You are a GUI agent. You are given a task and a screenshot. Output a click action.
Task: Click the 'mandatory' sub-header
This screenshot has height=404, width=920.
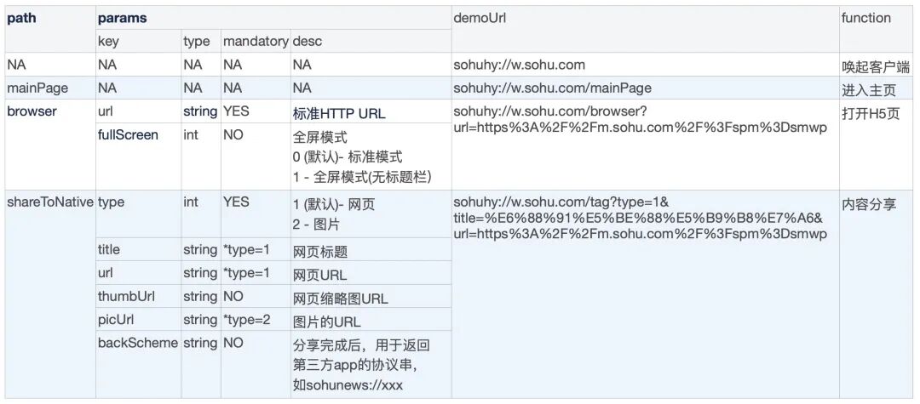pos(256,42)
